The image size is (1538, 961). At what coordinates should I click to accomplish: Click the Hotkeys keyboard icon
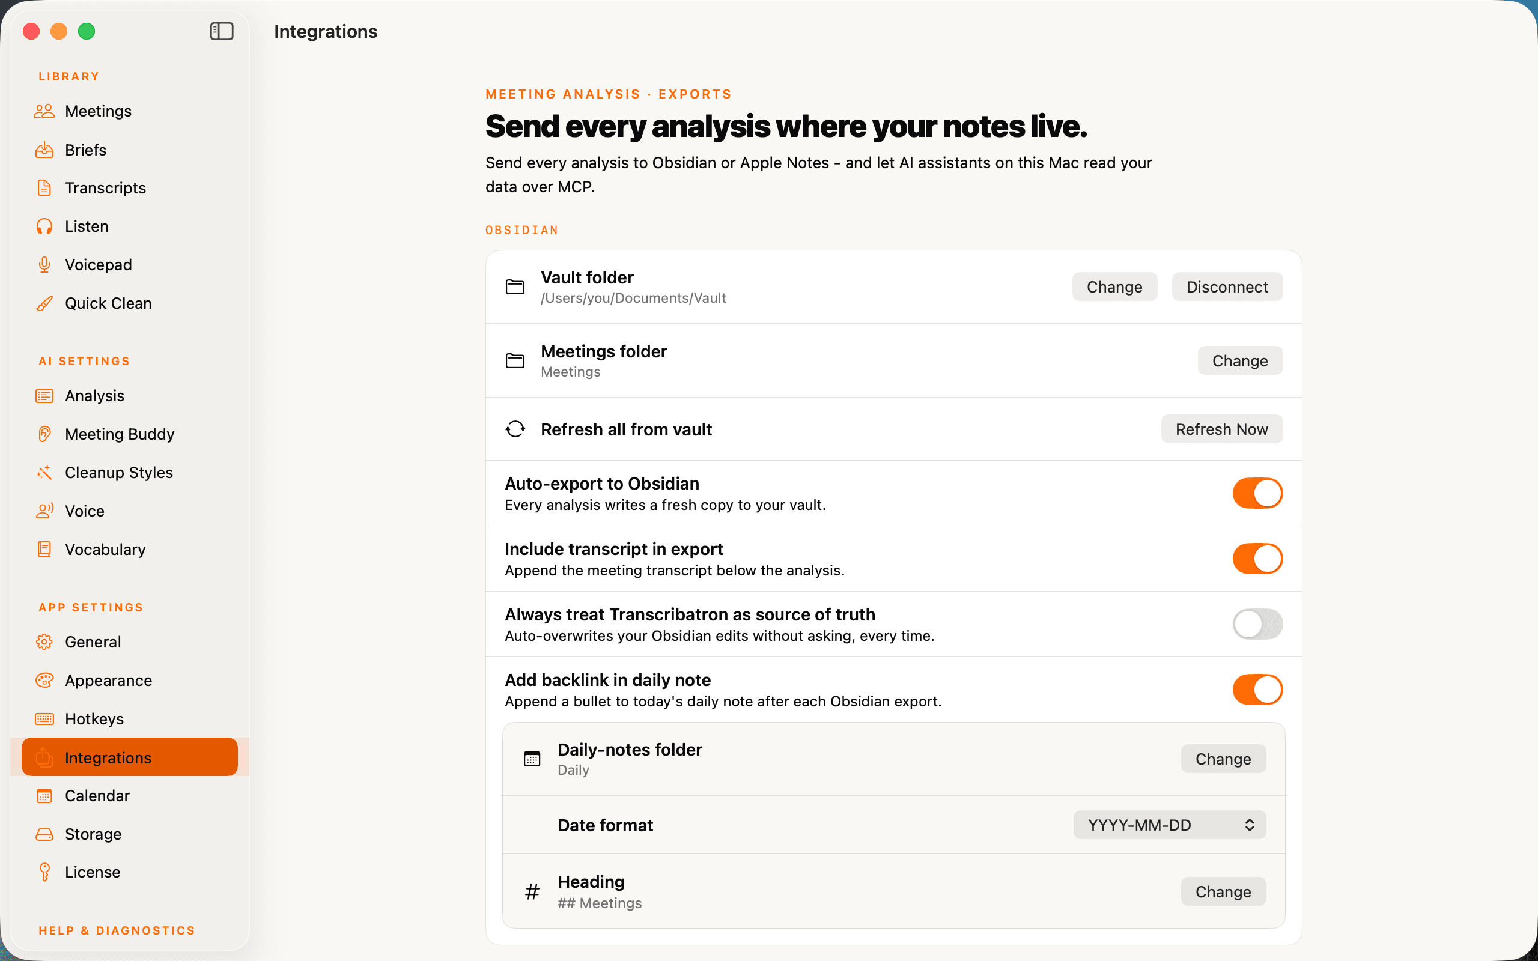[x=44, y=719]
